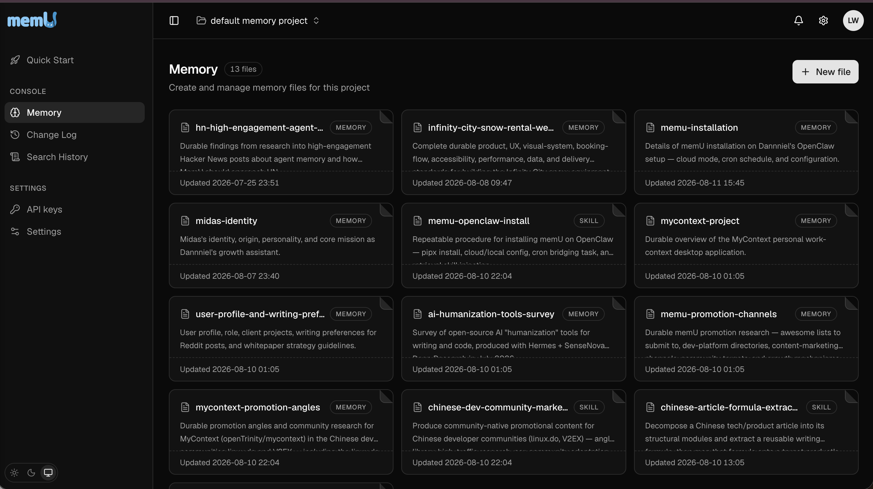The image size is (873, 489).
Task: Open memu-promotion-channels file
Action: (x=746, y=338)
